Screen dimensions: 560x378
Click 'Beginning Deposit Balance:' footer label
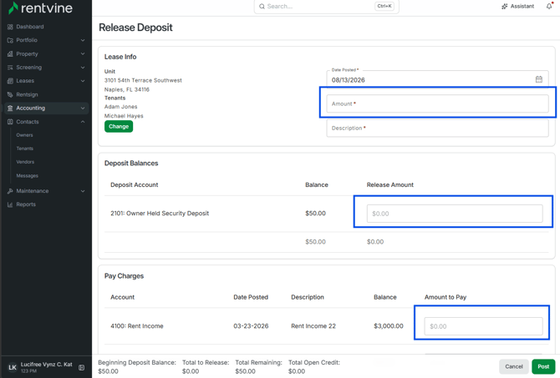pos(137,362)
